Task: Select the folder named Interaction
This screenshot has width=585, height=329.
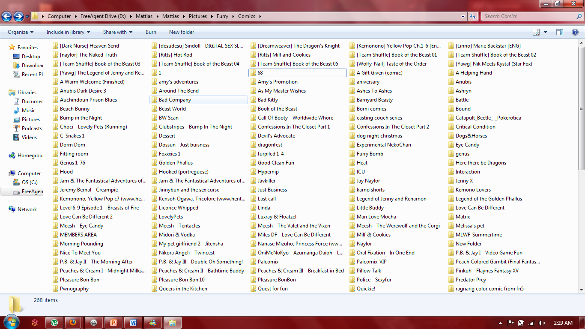Action: pyautogui.click(x=468, y=172)
